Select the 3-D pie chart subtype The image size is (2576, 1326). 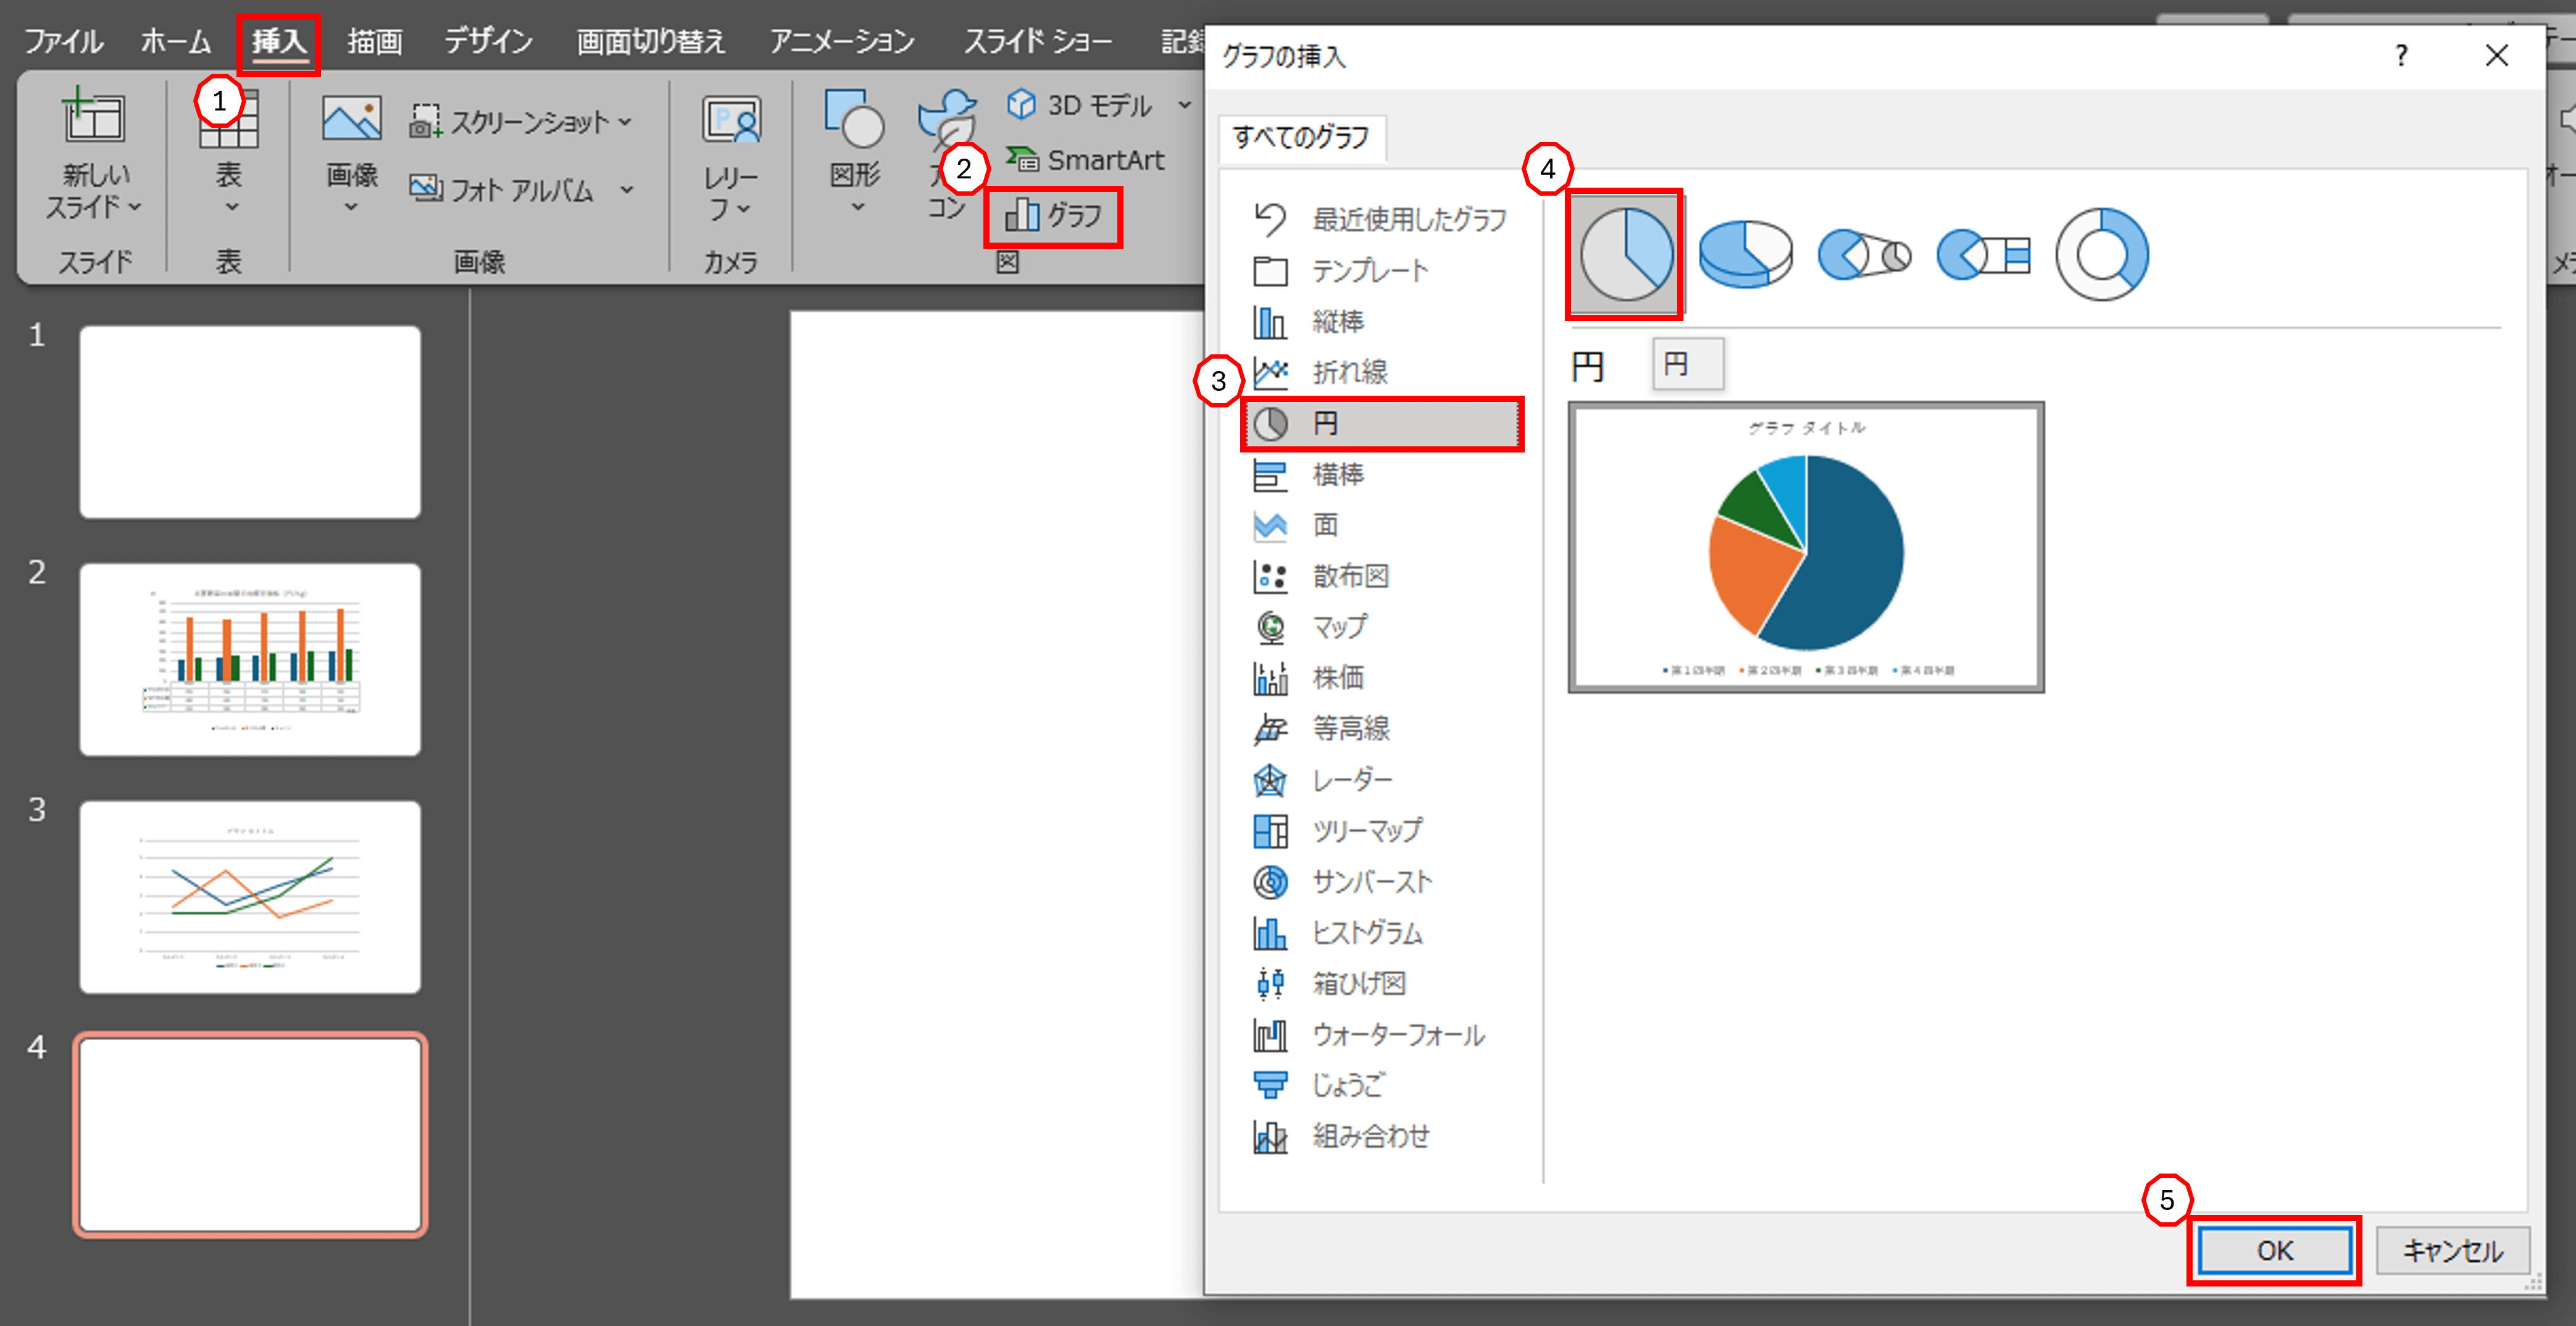(x=1745, y=254)
